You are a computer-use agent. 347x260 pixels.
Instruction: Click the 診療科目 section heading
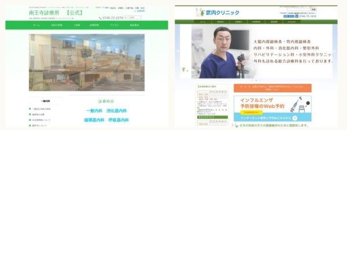point(106,101)
